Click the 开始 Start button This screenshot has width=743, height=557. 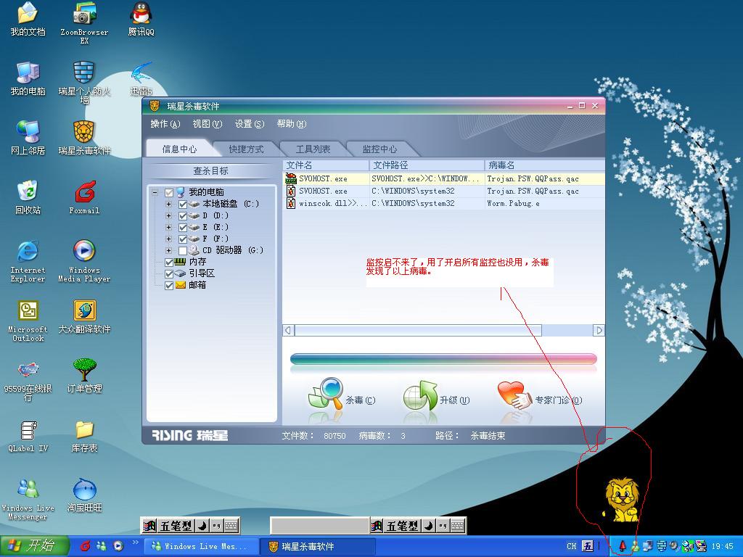34,546
